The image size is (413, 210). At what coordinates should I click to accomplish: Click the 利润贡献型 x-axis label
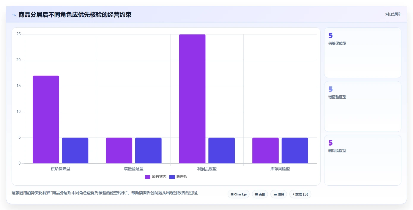207,169
